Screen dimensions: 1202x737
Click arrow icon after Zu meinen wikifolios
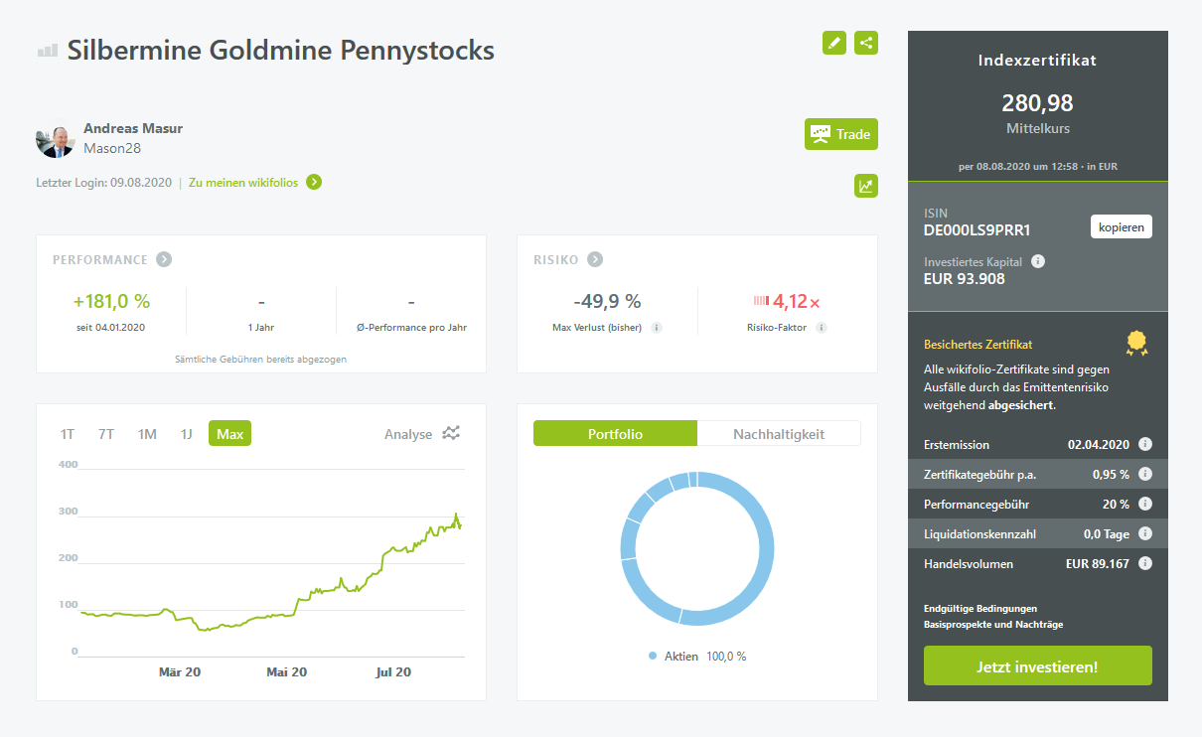[314, 182]
